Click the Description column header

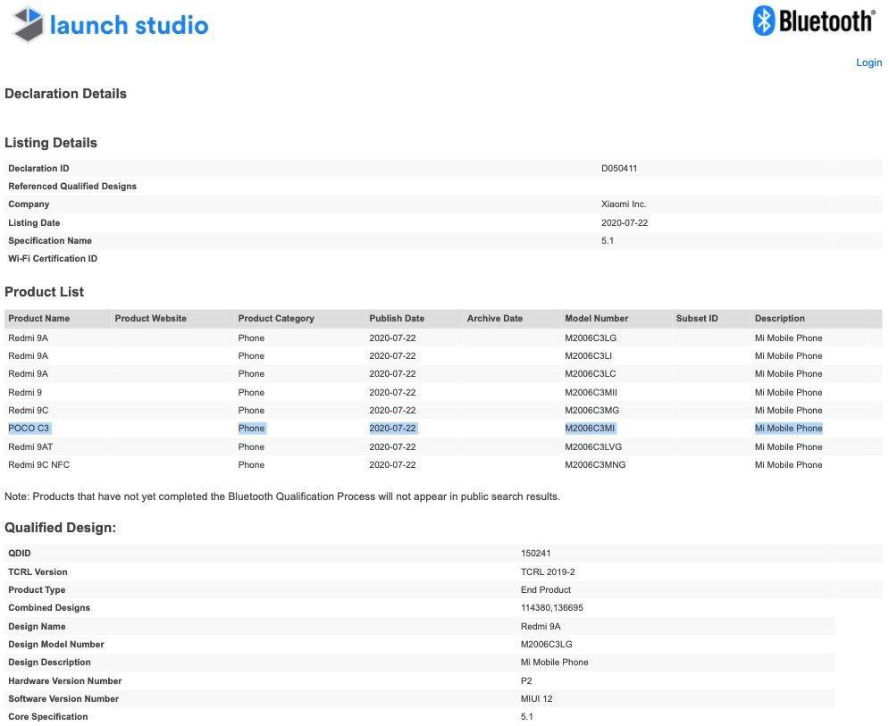tap(779, 319)
